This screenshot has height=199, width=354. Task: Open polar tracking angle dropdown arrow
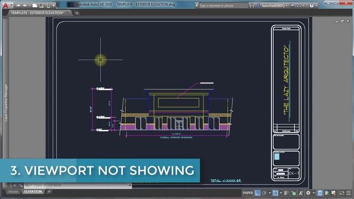269,193
